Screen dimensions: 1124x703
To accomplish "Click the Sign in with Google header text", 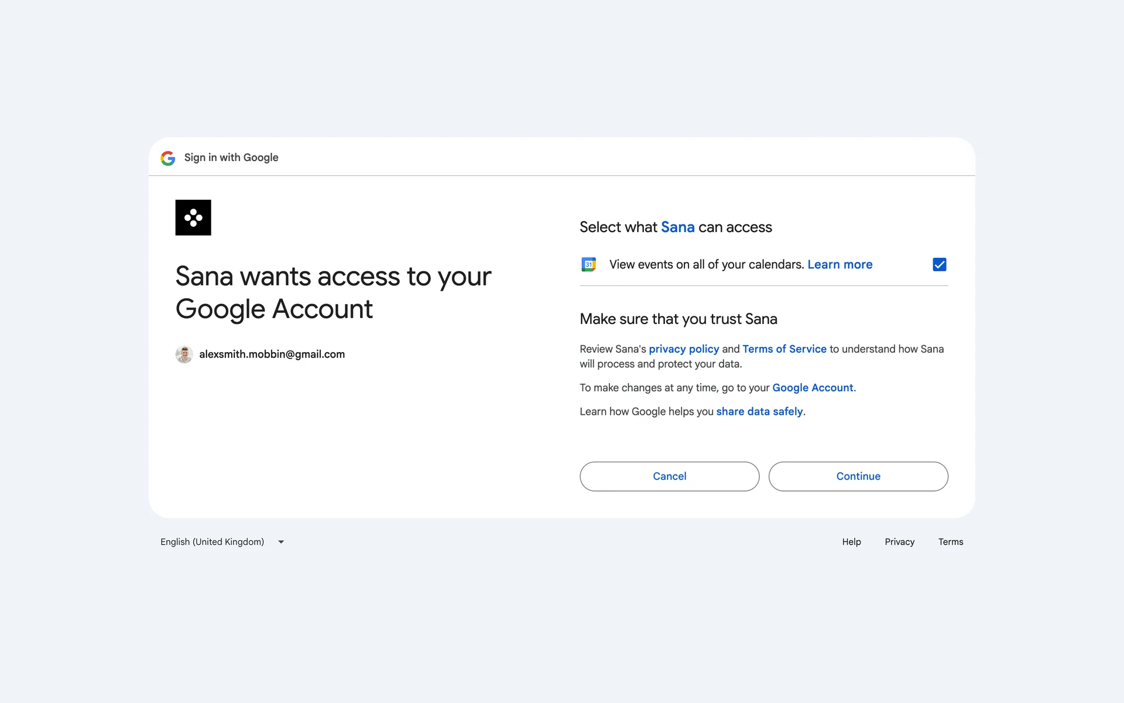I will click(x=231, y=158).
